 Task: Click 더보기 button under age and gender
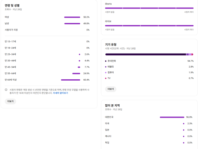[10, 101]
